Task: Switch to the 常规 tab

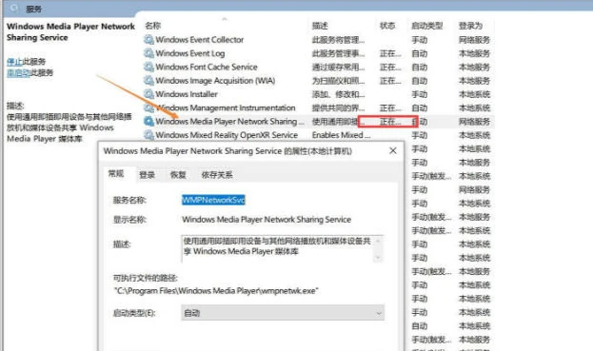Action: (x=116, y=174)
